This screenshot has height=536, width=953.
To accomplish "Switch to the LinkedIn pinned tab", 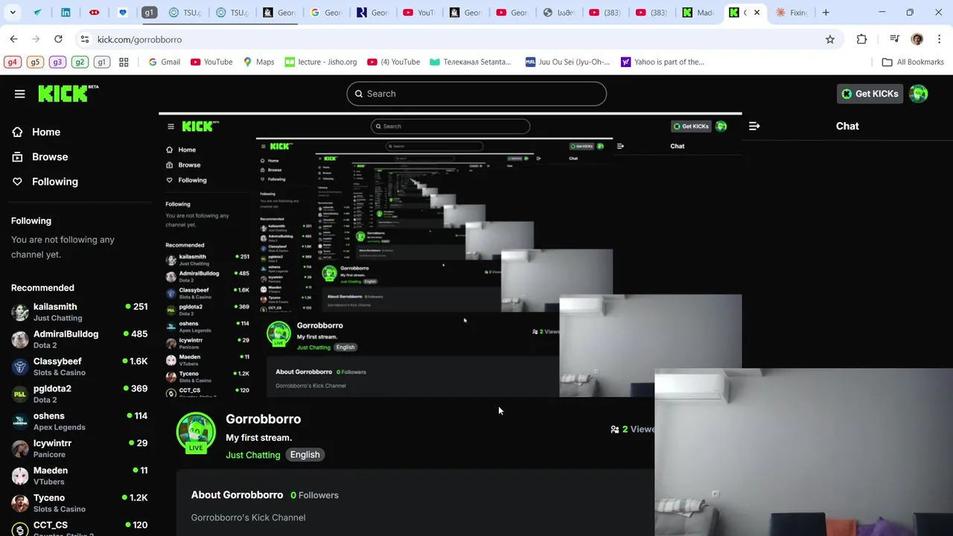I will click(66, 13).
